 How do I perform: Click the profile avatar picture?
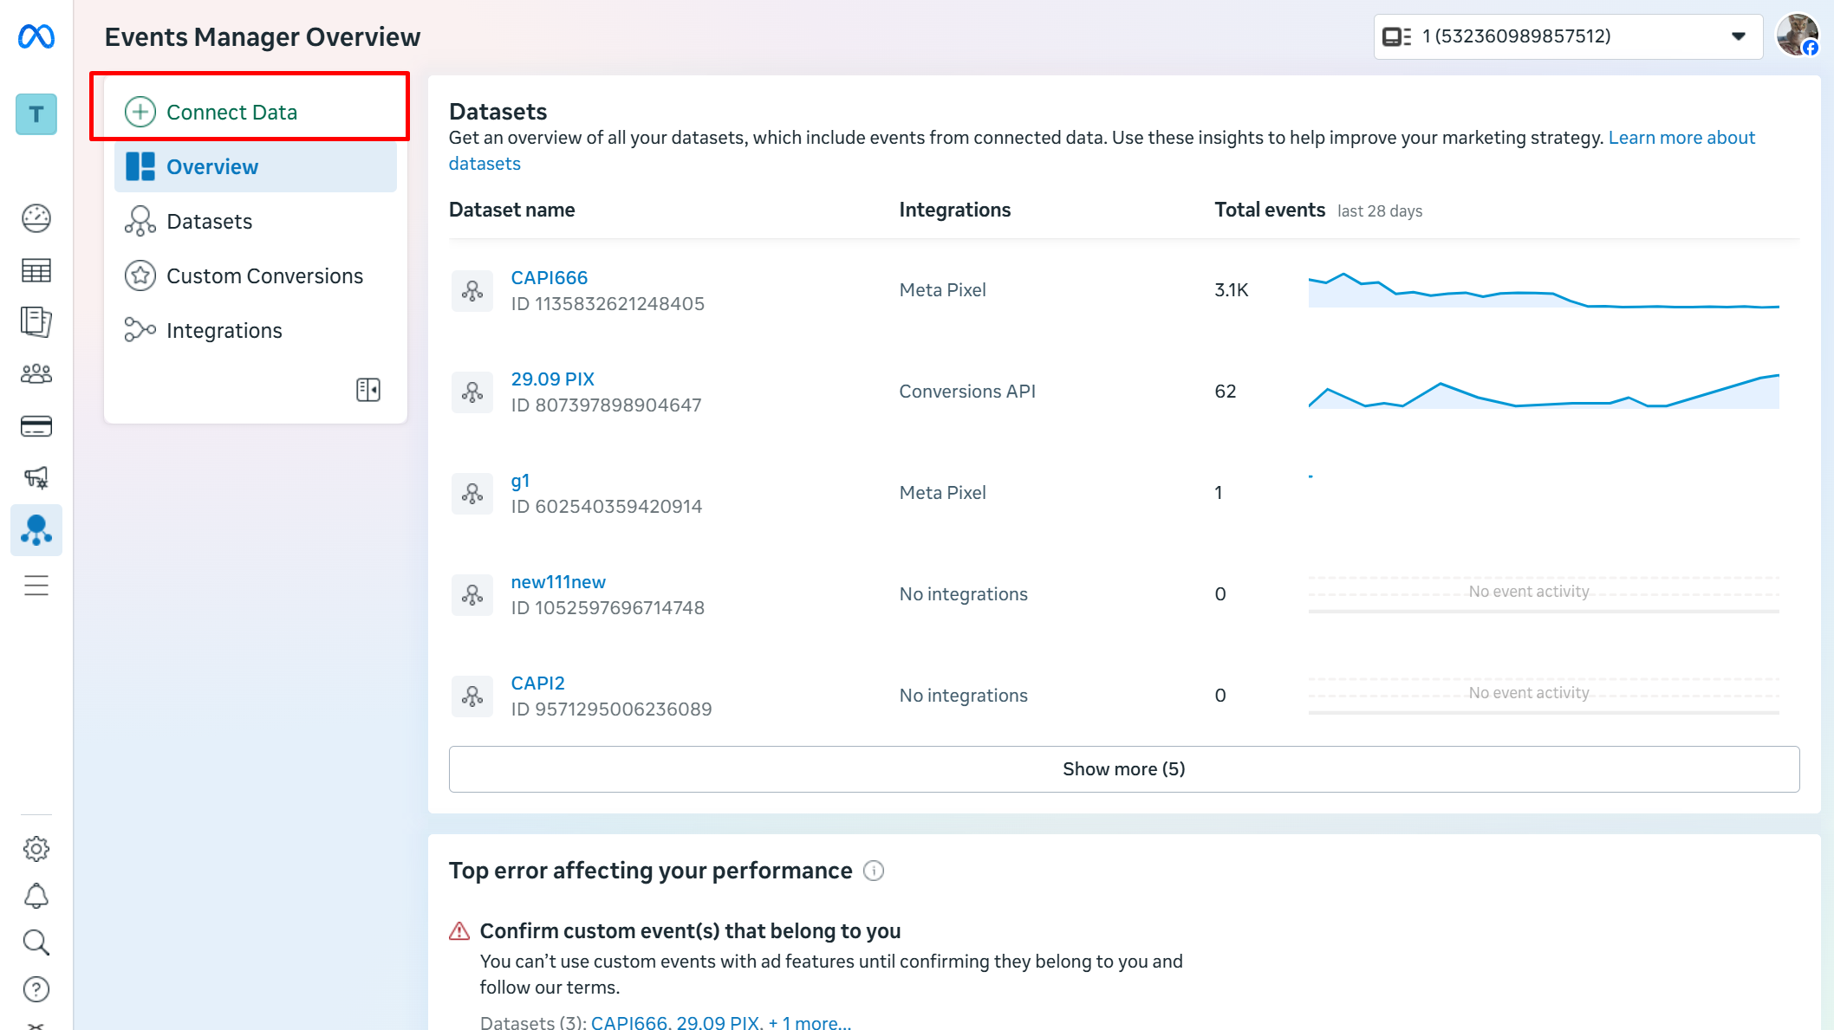click(1797, 36)
